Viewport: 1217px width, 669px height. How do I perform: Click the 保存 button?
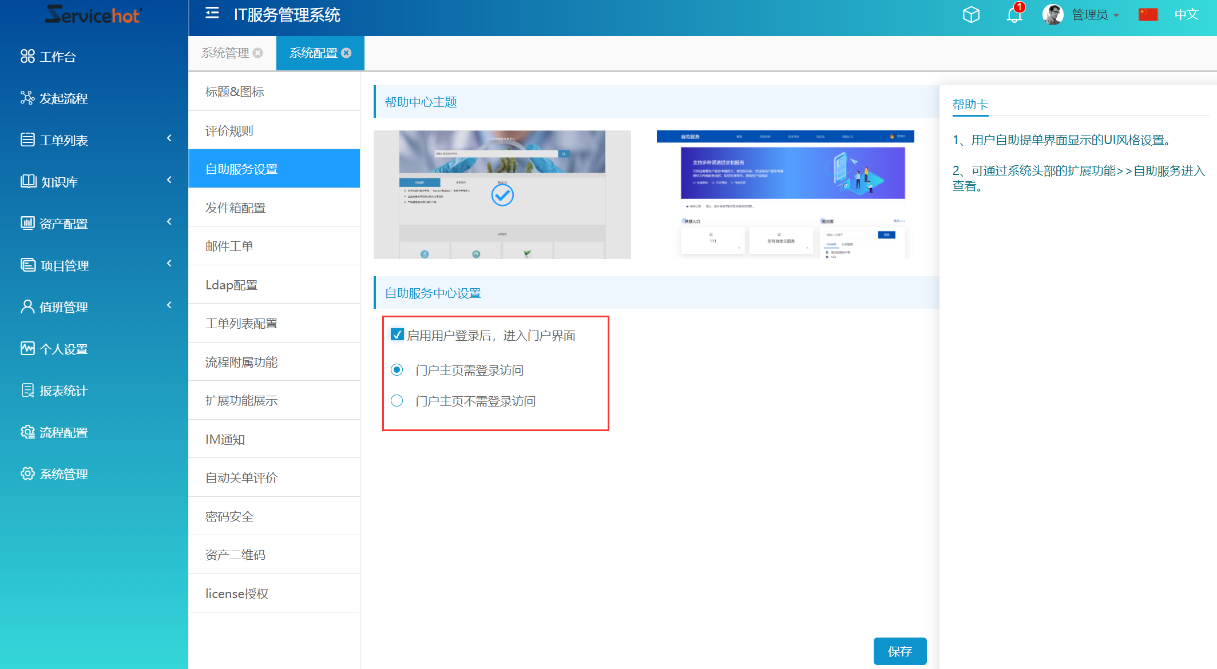coord(899,651)
